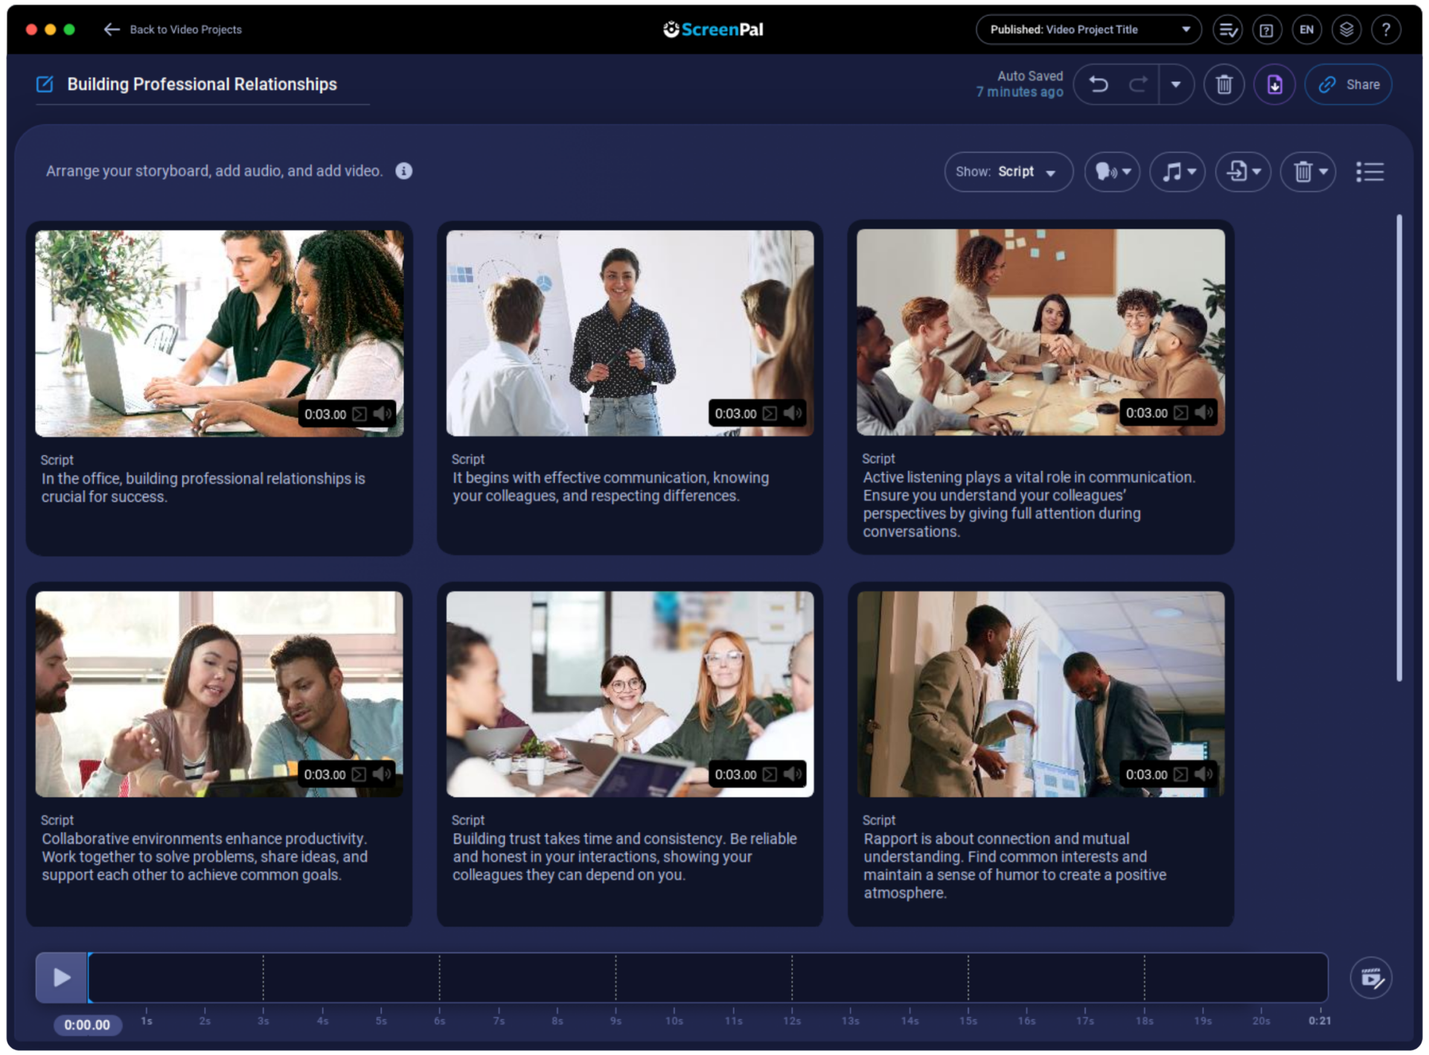Open the EN language menu
This screenshot has height=1055, width=1429.
(1307, 29)
